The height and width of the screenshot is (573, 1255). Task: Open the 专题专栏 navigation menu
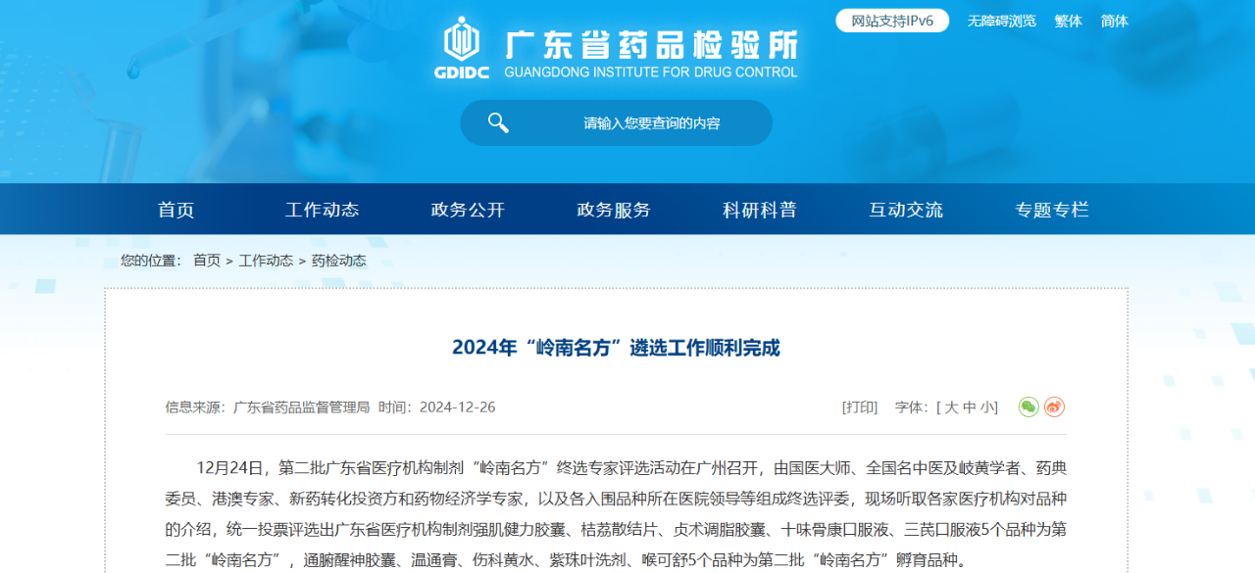coord(1050,209)
